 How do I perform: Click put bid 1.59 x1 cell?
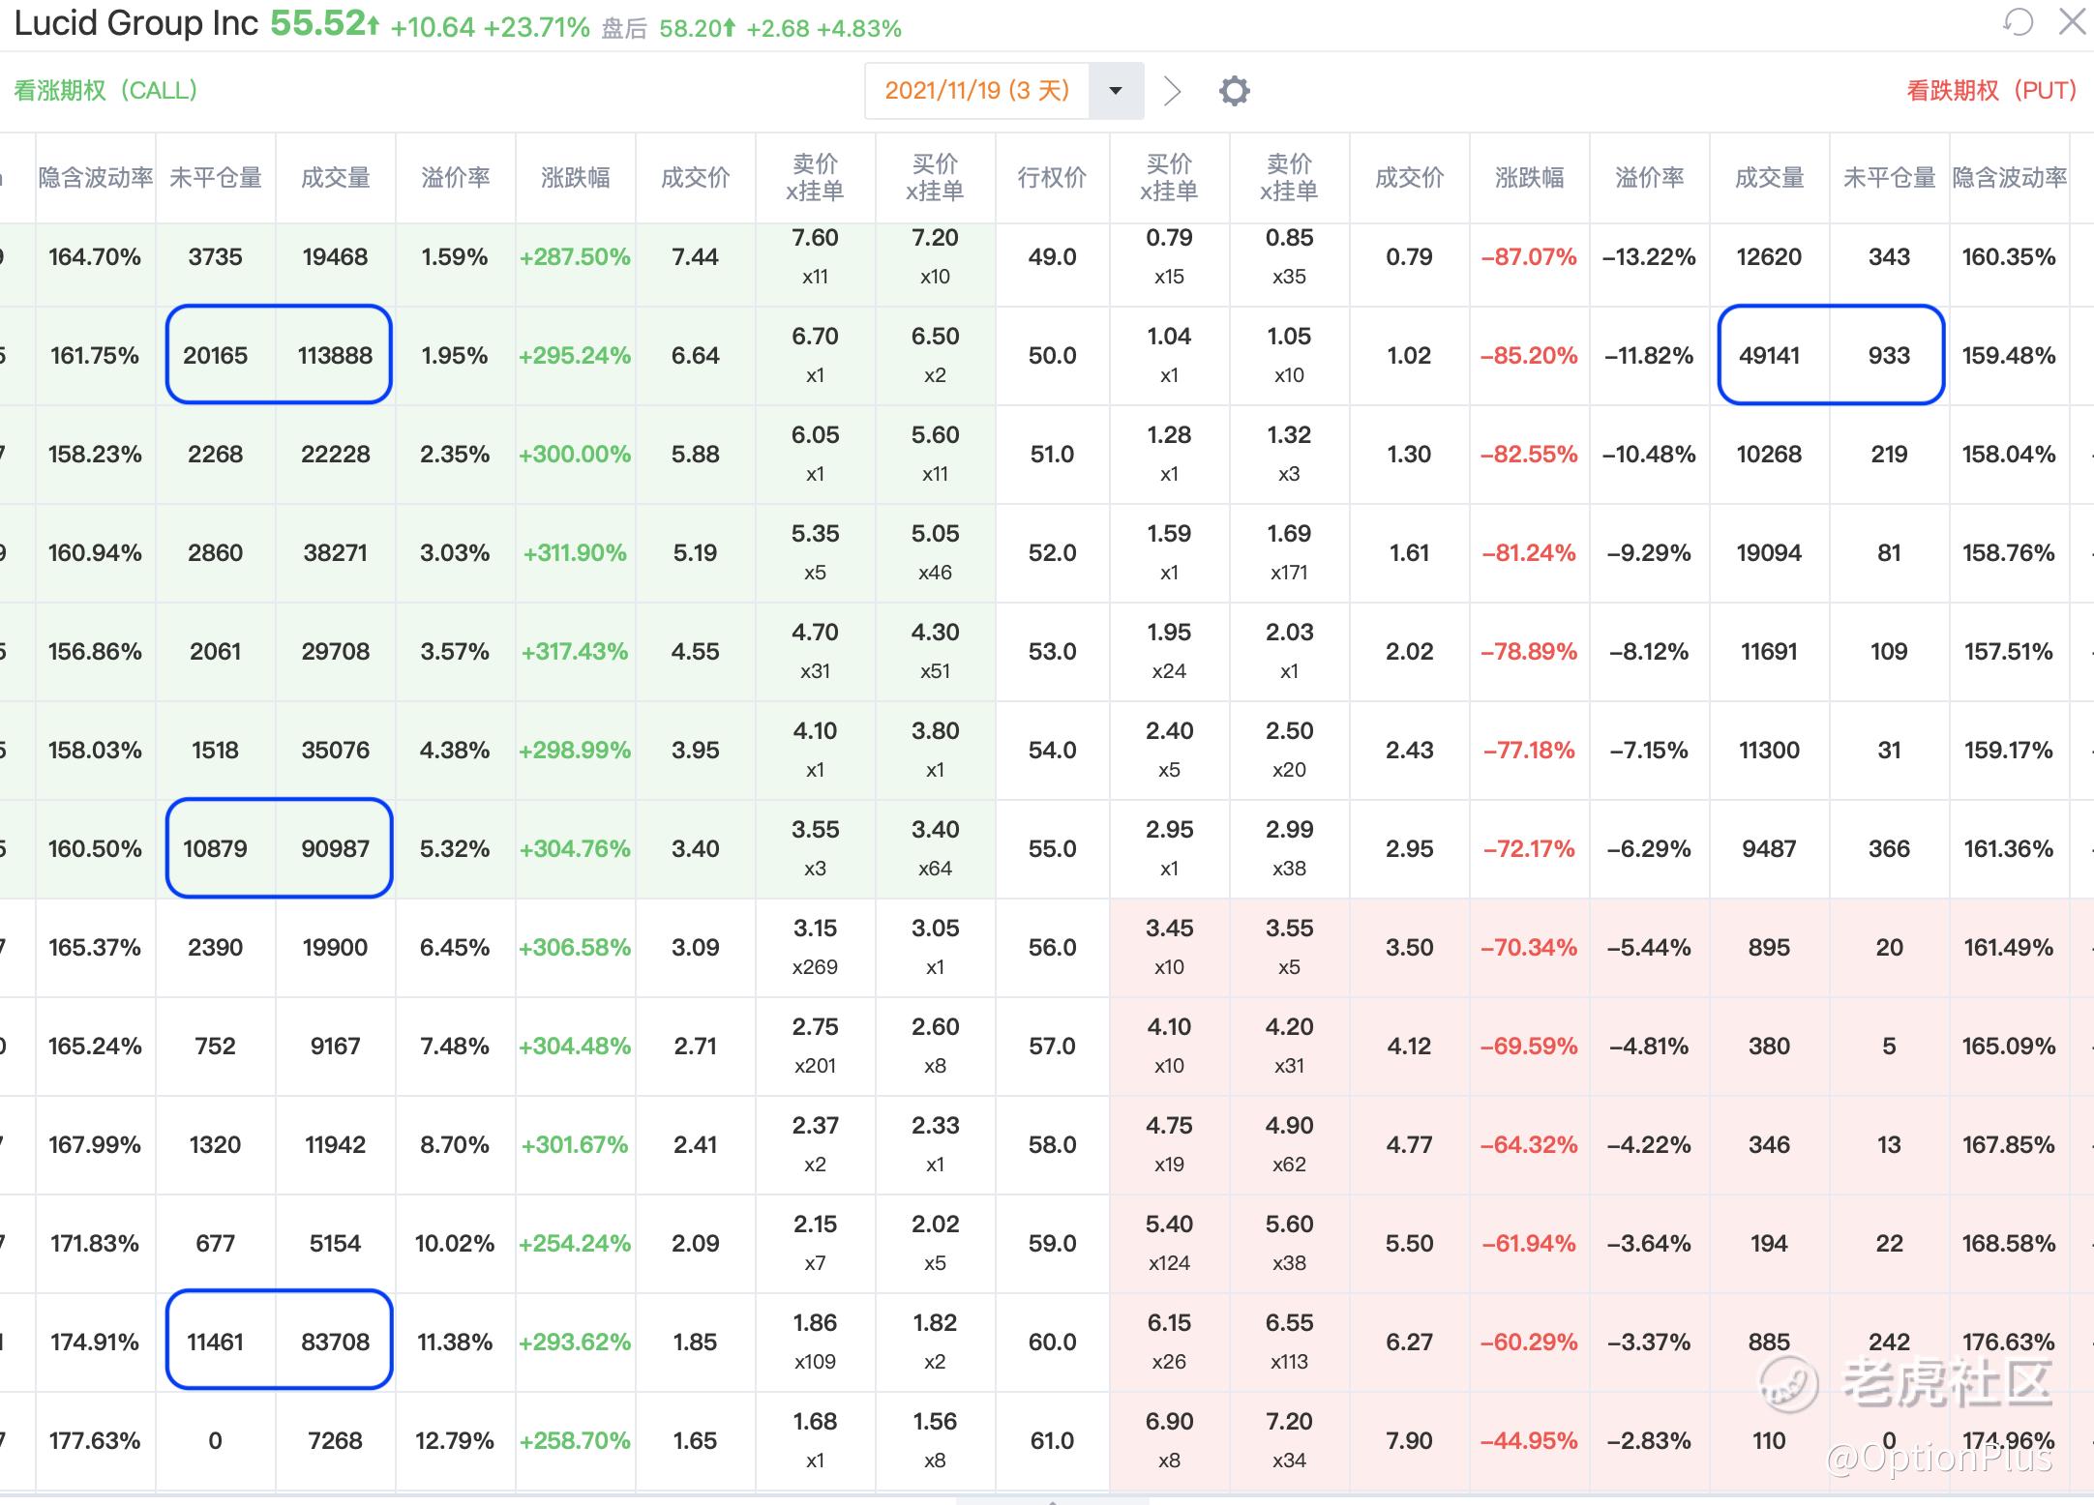click(x=1169, y=553)
